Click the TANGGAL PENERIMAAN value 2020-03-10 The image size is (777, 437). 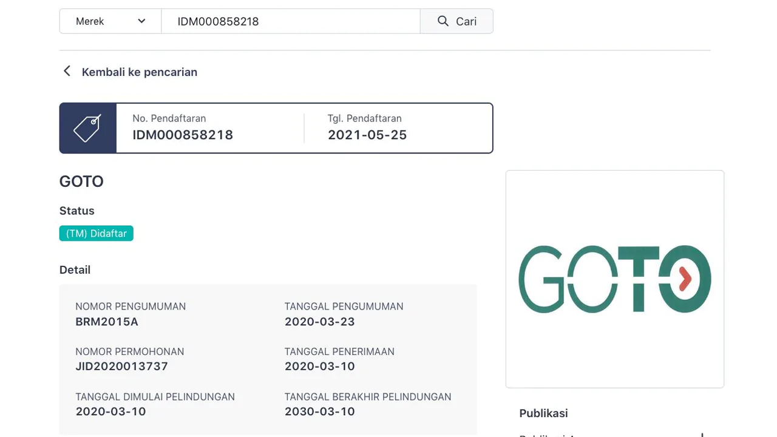coord(320,366)
